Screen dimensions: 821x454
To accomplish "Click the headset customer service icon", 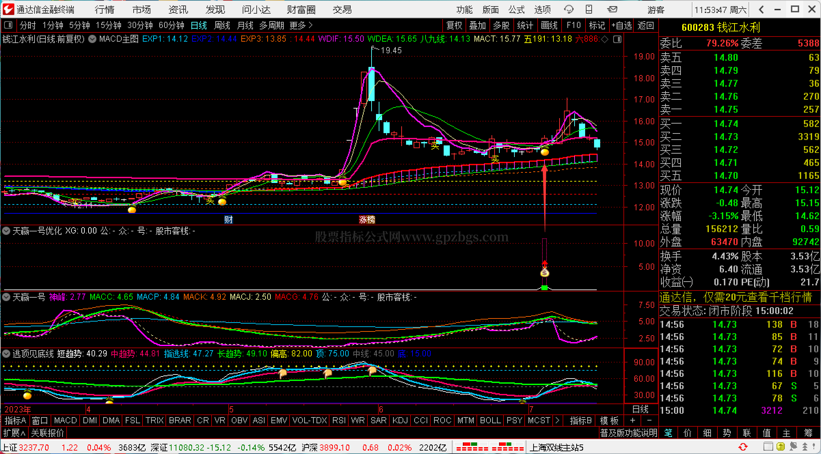I will point(569,10).
